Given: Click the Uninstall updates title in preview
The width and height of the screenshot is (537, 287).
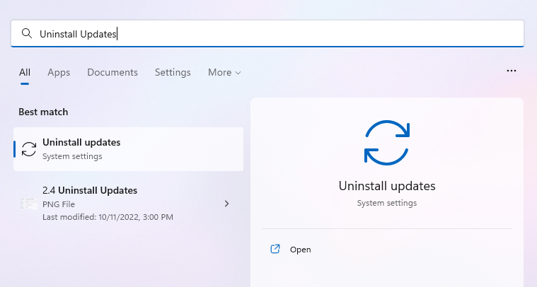Looking at the screenshot, I should click(386, 186).
